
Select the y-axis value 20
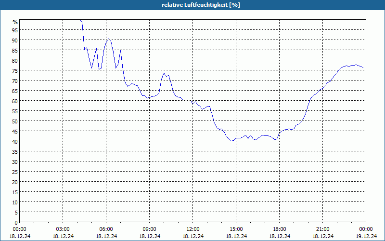pos(15,182)
